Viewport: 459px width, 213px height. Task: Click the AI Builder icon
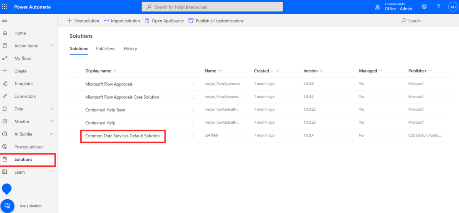click(5, 134)
